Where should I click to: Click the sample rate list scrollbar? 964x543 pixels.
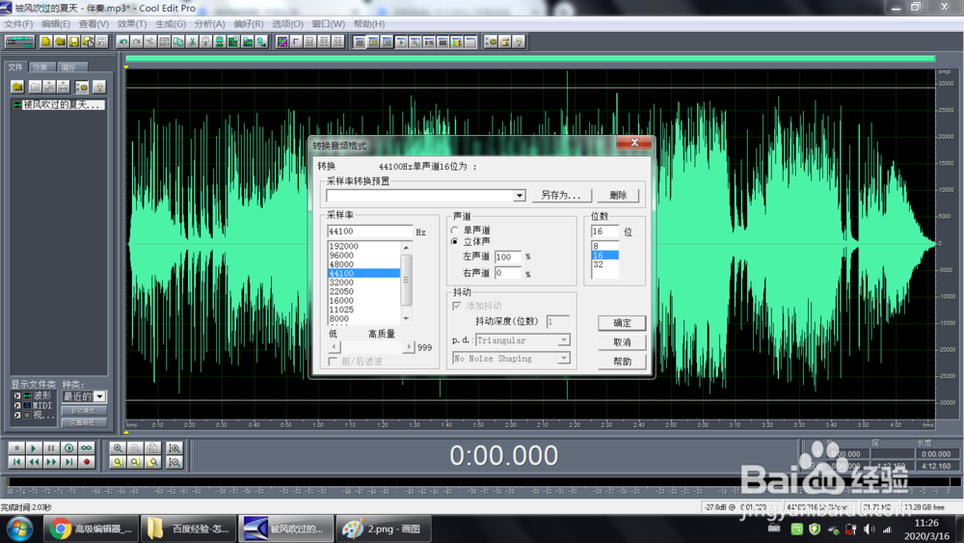point(406,283)
